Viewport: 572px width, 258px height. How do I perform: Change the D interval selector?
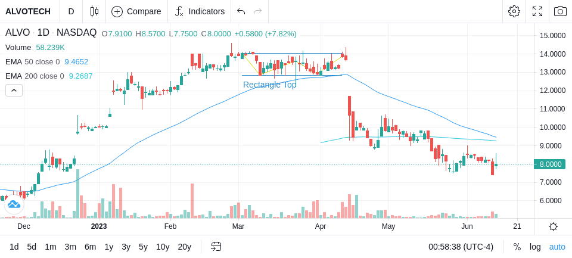71,11
